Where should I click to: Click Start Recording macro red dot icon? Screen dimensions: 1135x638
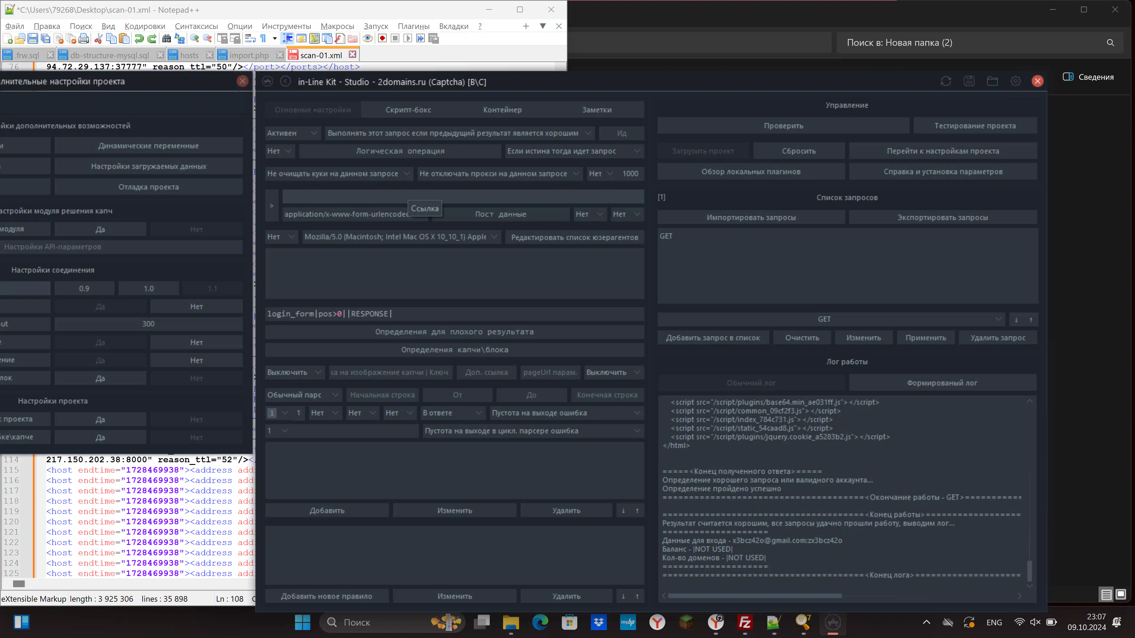pos(382,39)
